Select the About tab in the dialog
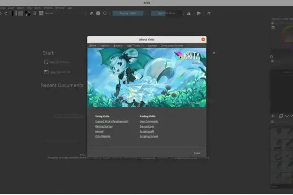The image size is (293, 195). (x=92, y=46)
